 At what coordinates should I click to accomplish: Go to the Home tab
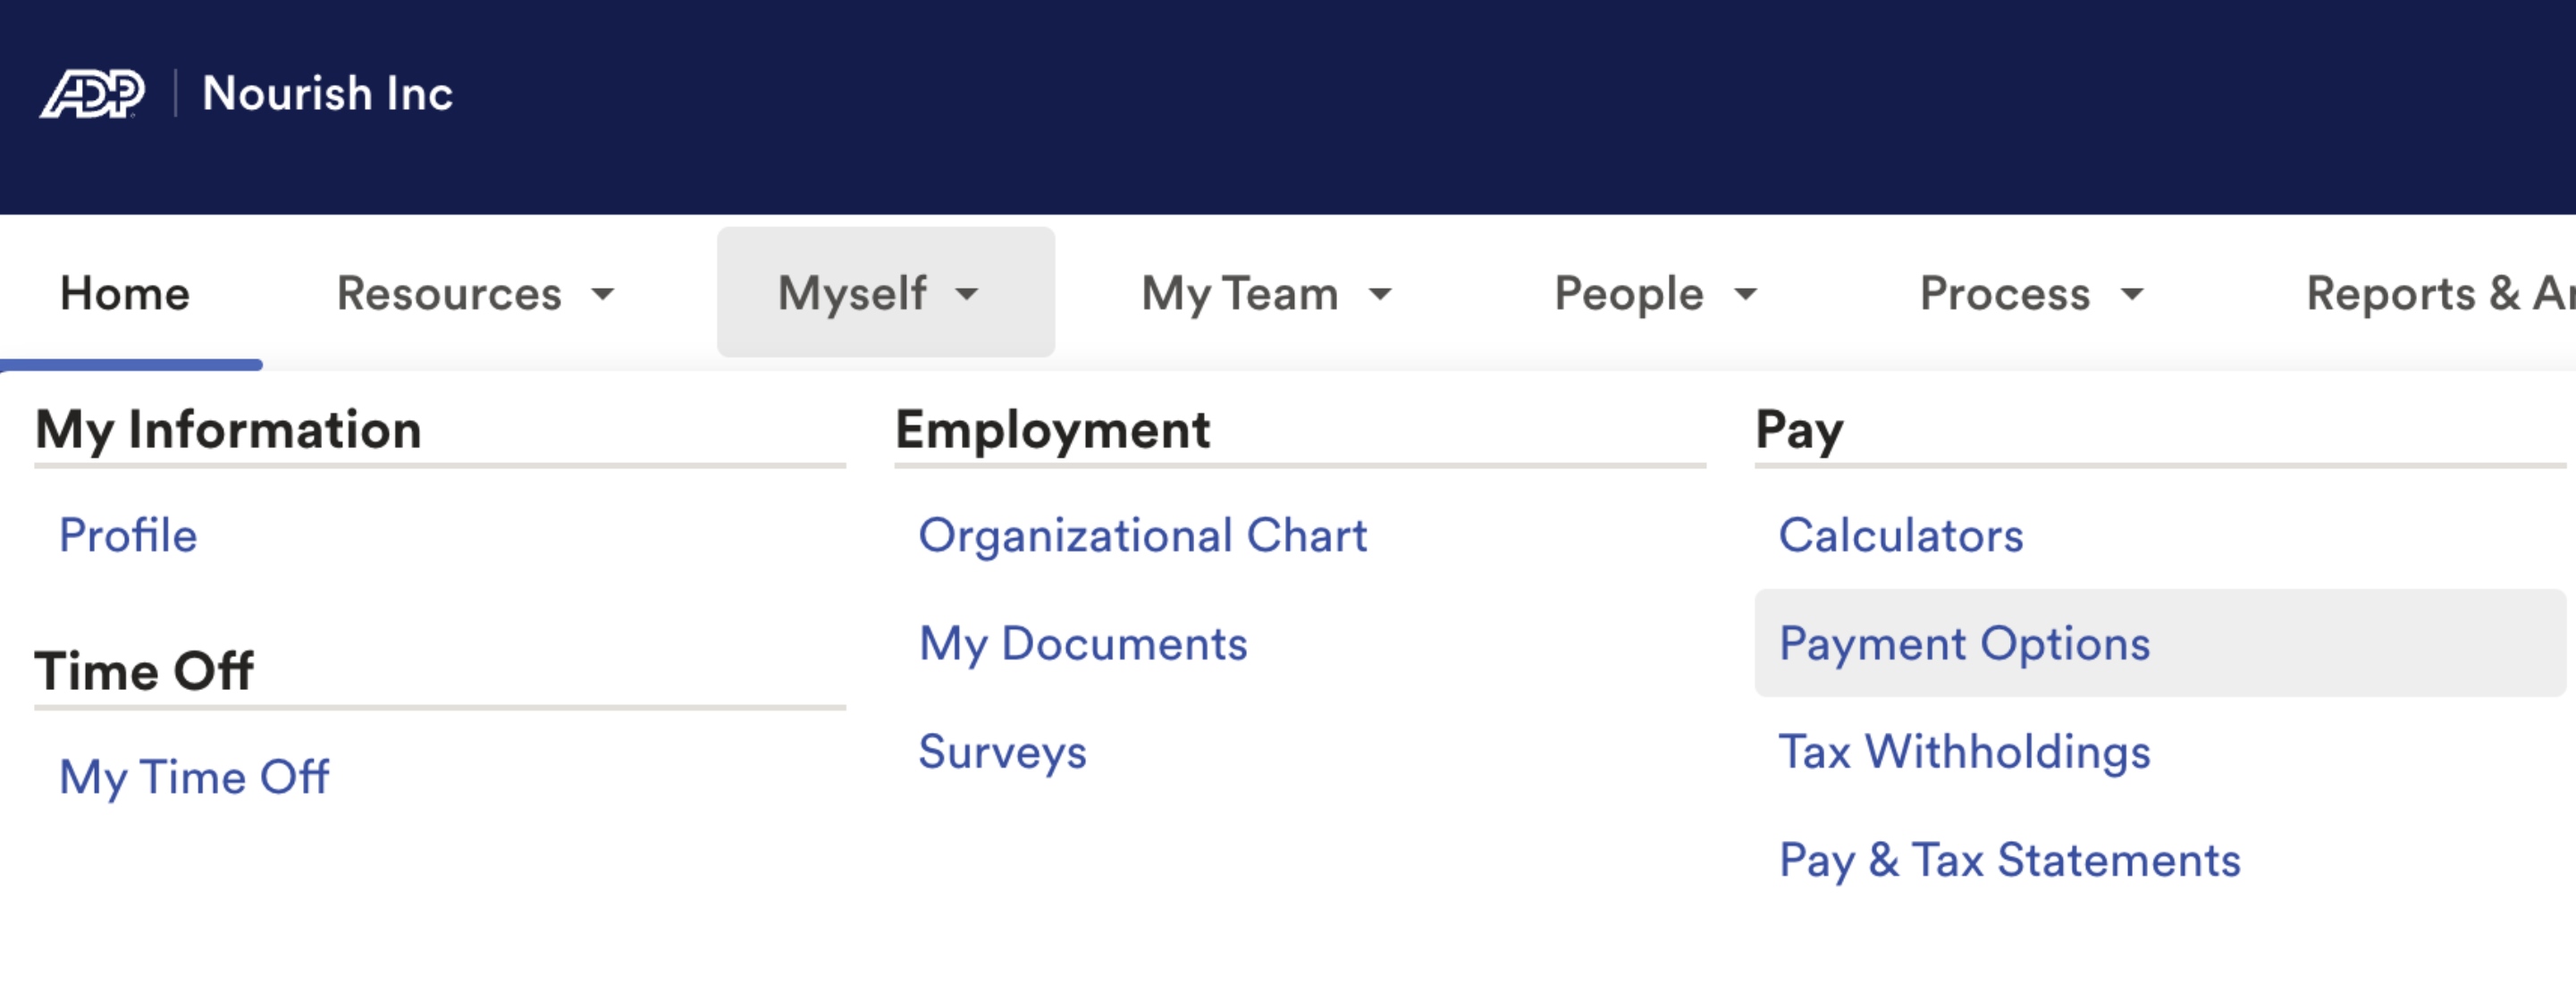pyautogui.click(x=125, y=294)
